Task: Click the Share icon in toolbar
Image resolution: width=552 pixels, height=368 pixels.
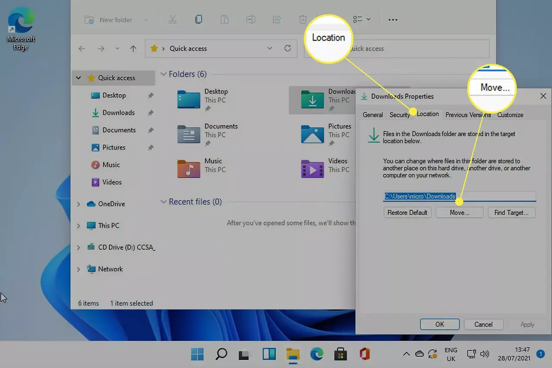Action: coord(277,19)
